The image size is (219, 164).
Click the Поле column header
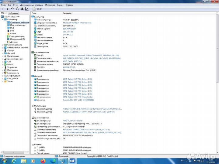pos(46,13)
